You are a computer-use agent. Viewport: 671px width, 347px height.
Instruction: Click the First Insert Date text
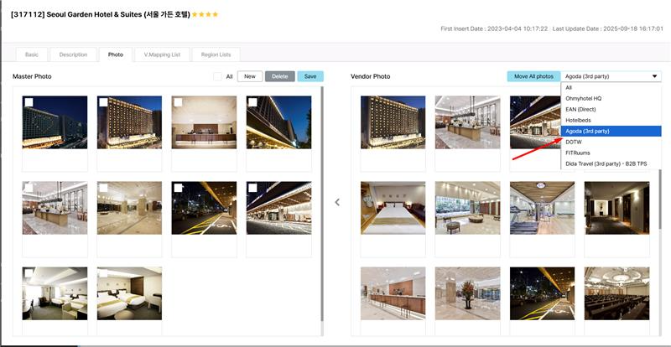(494, 28)
